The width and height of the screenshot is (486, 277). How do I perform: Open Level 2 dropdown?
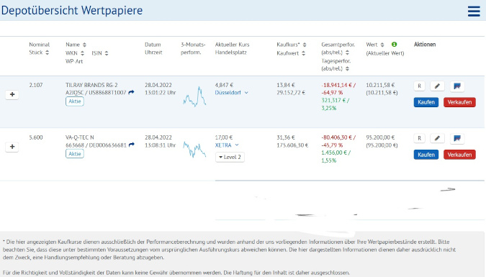230,157
